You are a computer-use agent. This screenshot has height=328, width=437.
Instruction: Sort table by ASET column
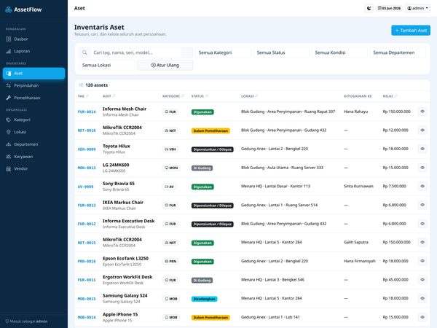(109, 96)
